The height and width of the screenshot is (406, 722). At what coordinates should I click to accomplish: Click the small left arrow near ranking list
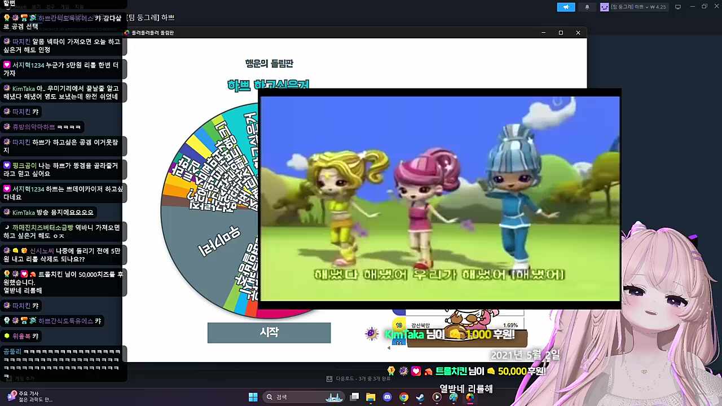389,348
